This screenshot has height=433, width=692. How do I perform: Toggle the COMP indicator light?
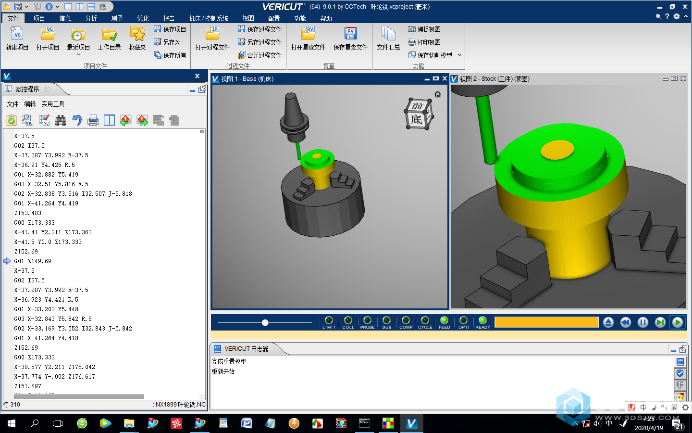coord(406,320)
